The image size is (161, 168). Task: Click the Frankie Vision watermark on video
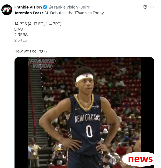pyautogui.click(x=42, y=63)
